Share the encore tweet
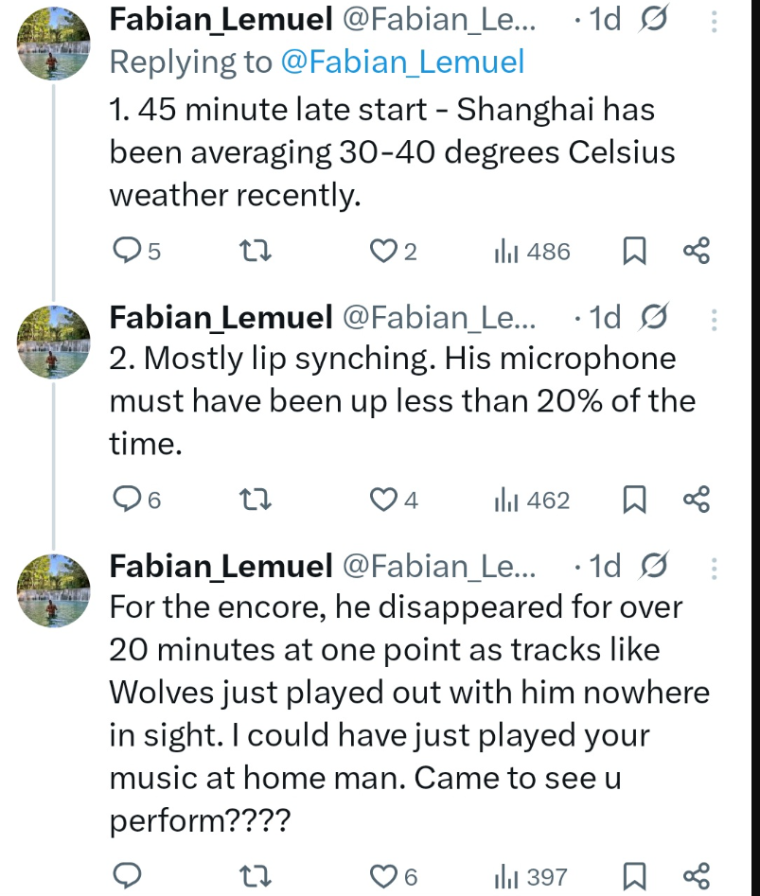Image resolution: width=760 pixels, height=896 pixels. pyautogui.click(x=697, y=877)
